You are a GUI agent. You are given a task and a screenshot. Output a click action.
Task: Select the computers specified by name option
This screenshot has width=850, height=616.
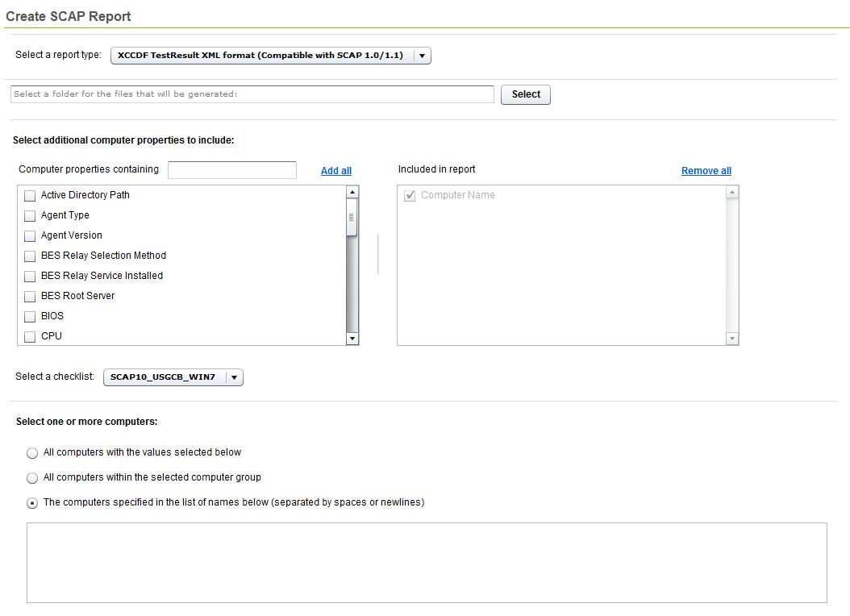point(31,502)
